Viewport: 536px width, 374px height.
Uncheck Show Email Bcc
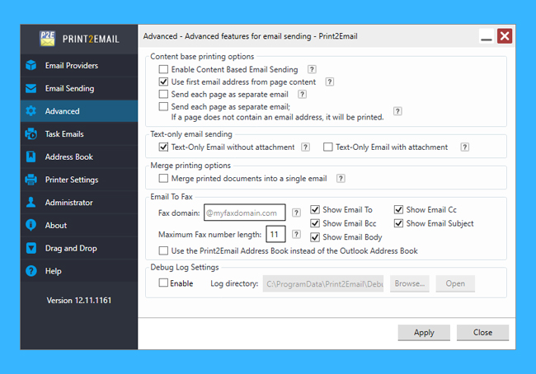coord(315,223)
